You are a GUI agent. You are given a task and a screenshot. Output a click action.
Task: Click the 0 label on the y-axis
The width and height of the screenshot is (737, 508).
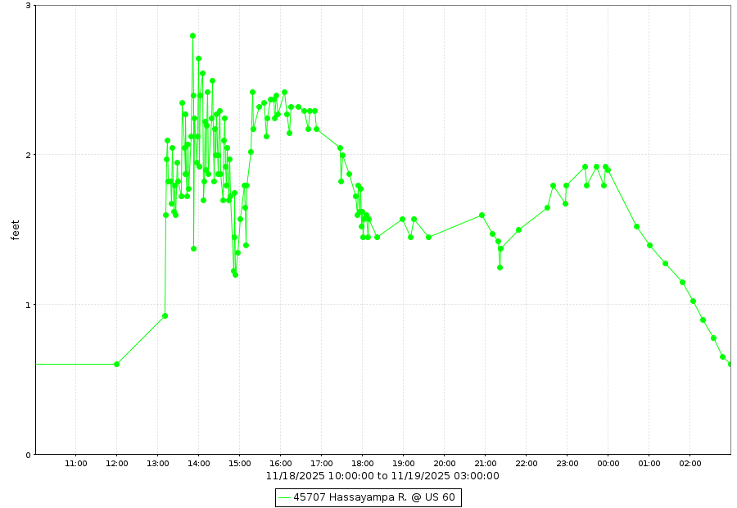coord(28,455)
